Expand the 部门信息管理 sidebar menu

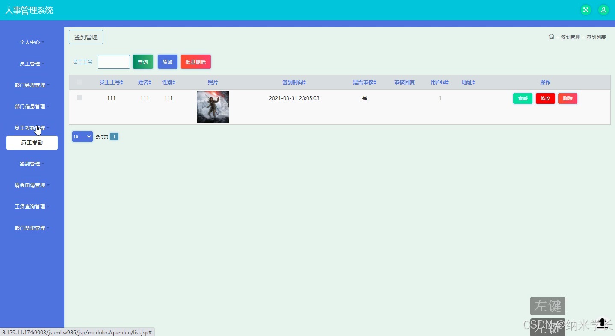coord(32,106)
